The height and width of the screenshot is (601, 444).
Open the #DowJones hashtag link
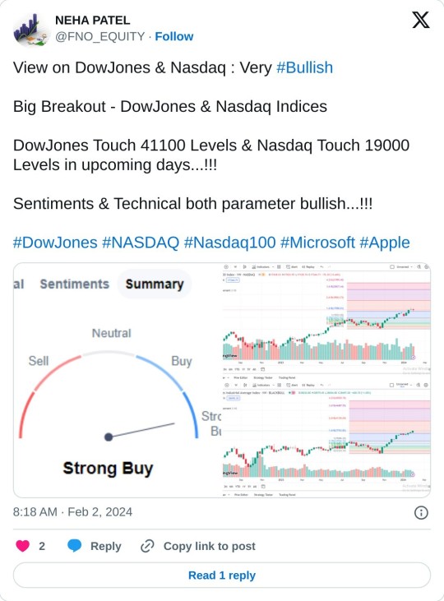55,243
